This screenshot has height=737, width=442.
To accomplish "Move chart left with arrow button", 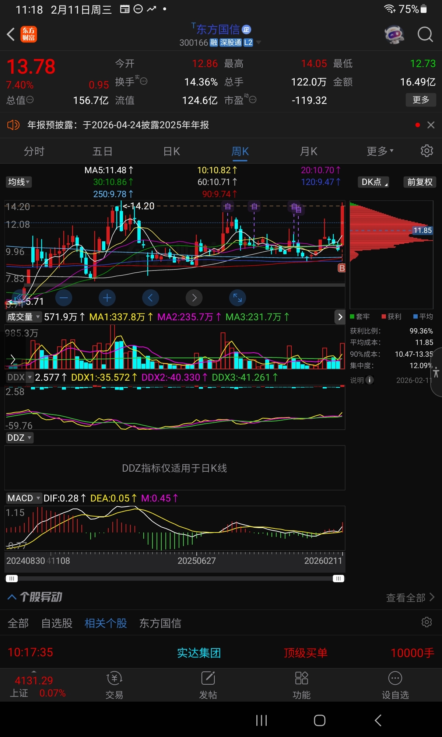I will (x=150, y=298).
